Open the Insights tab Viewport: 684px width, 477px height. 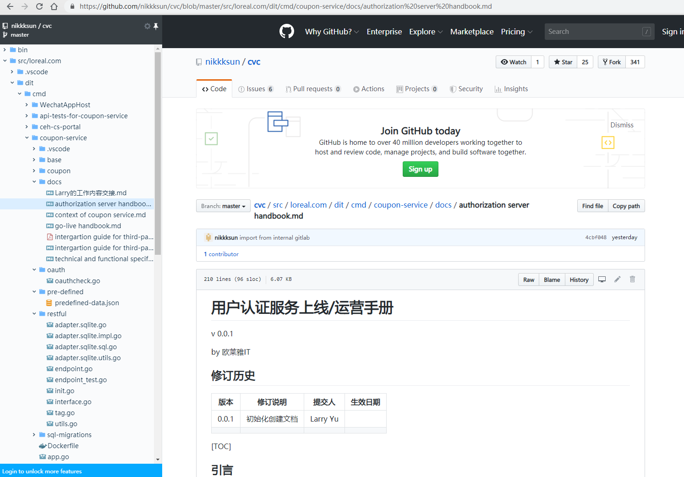(511, 89)
